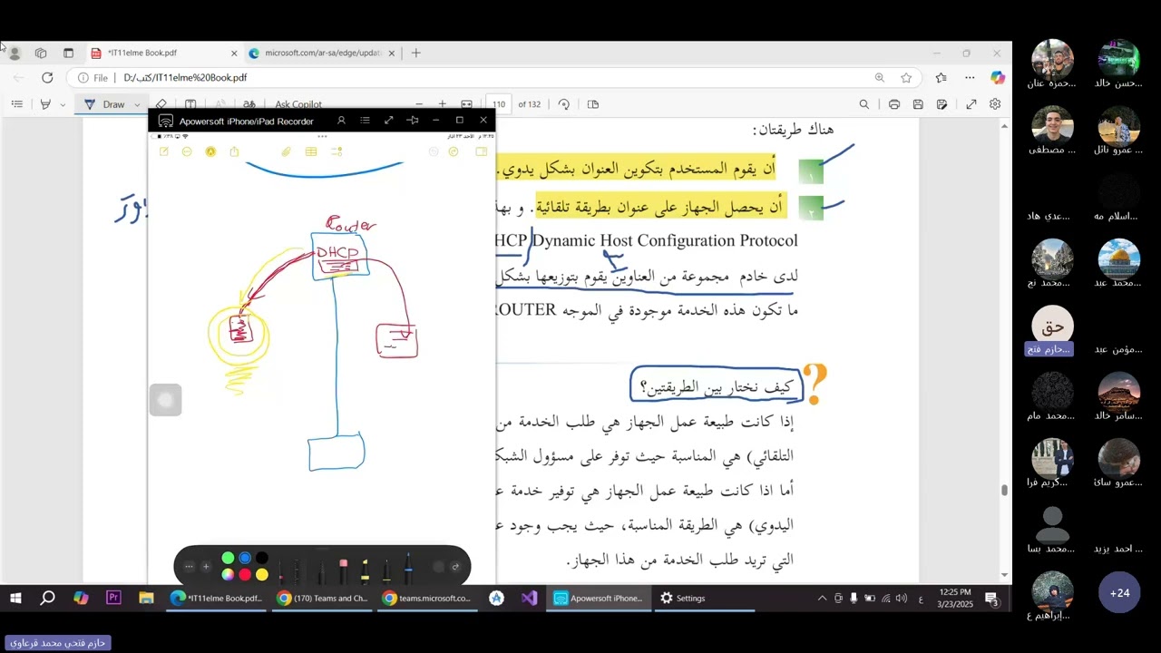The width and height of the screenshot is (1161, 653).
Task: Switch to Teams and Channels Chrome window
Action: [323, 599]
